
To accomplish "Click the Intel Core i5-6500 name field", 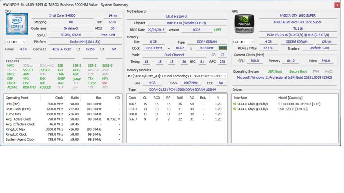I will coord(62,16).
